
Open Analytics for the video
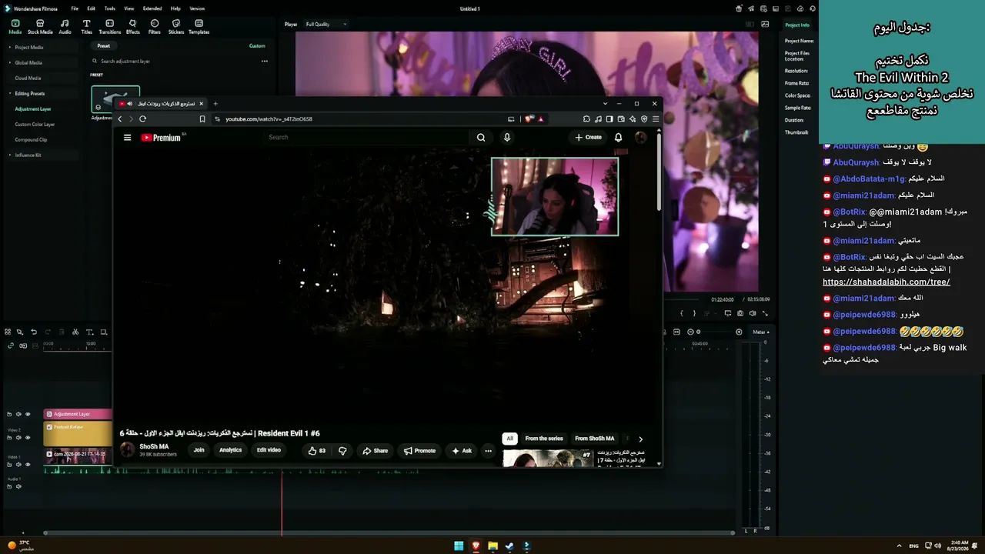click(x=230, y=450)
